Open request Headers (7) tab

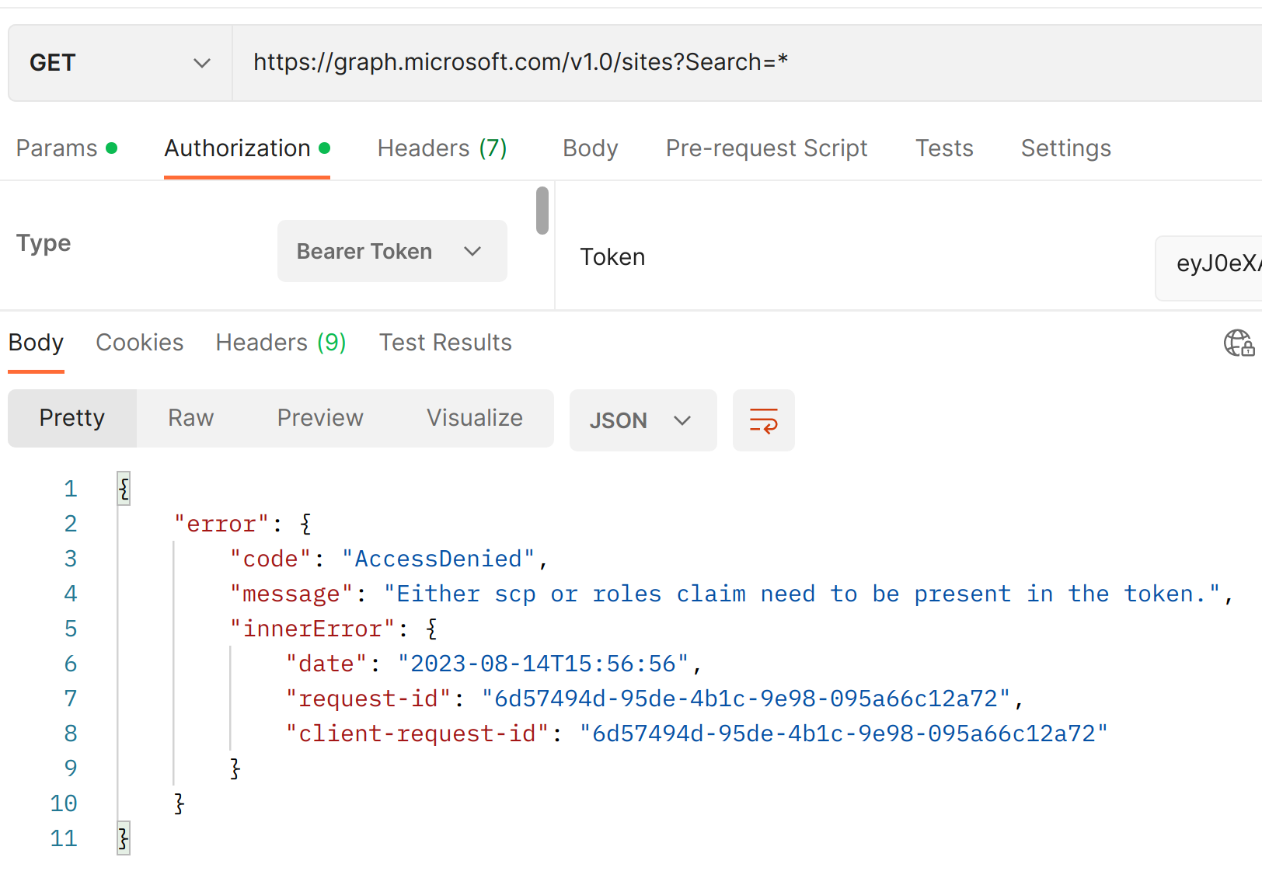442,148
